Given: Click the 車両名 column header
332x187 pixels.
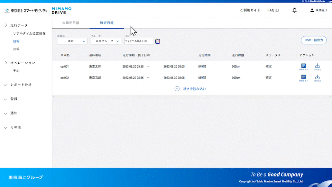Looking at the screenshot, I should (65, 55).
